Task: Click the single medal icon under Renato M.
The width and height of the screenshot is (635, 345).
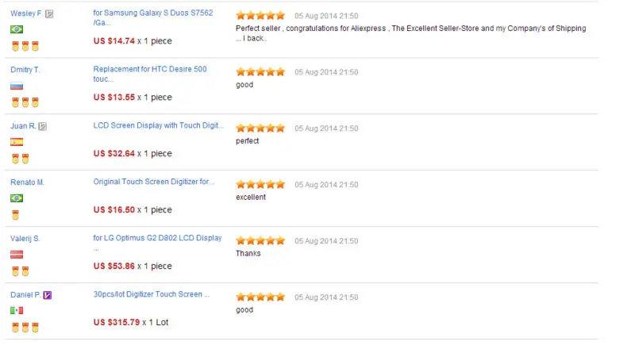Action: click(x=16, y=215)
